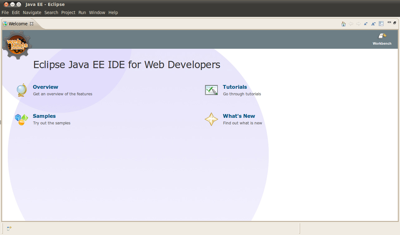Image resolution: width=400 pixels, height=235 pixels.
Task: Click the 'Eclipse Java EE IDE for Web Developers' heading
Action: click(127, 65)
